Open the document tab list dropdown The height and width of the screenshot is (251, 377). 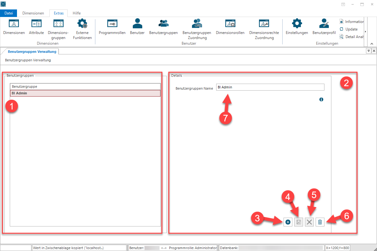click(x=368, y=51)
